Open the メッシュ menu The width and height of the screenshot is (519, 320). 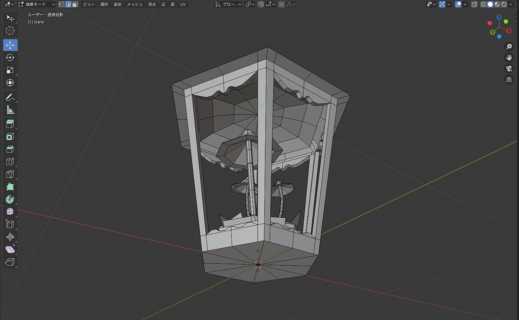click(x=134, y=4)
